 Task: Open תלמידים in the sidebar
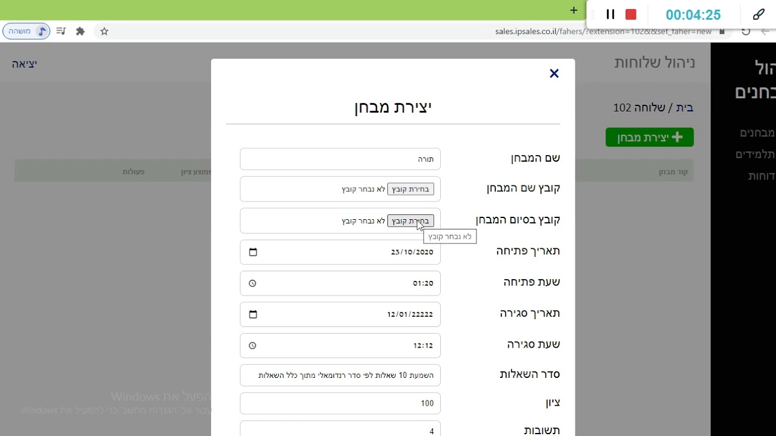[756, 154]
